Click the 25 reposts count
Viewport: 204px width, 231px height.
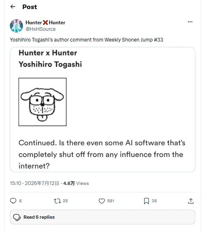pos(65,201)
